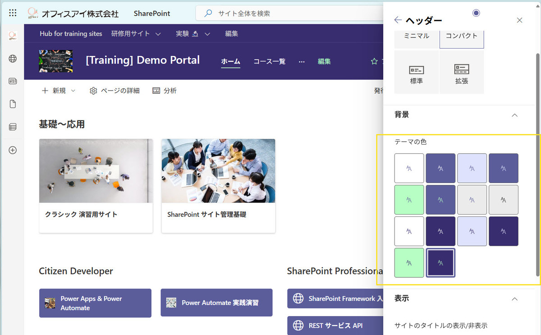Click the Demo Portal site logo image
Screen dimensions: 541x335
coord(56,61)
